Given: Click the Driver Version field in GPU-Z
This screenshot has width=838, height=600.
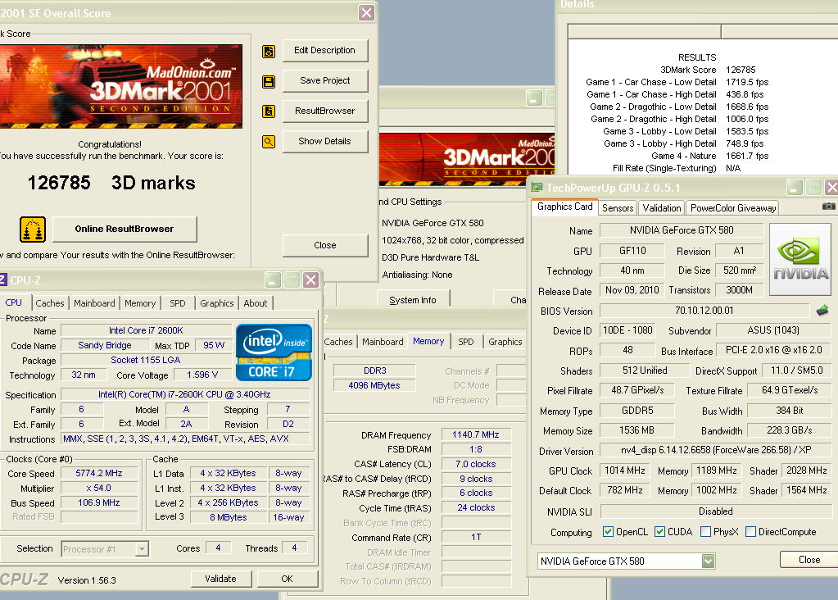Looking at the screenshot, I should (x=716, y=450).
